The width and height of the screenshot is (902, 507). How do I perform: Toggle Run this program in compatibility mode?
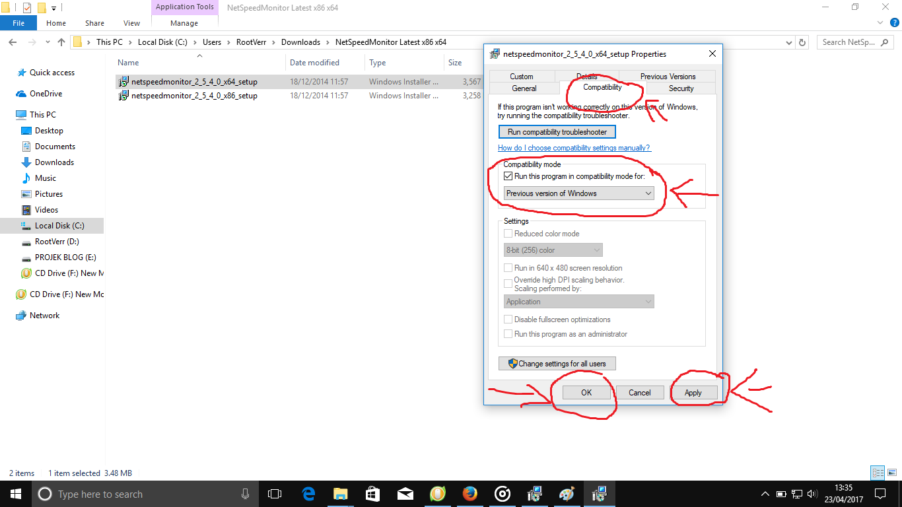(508, 176)
